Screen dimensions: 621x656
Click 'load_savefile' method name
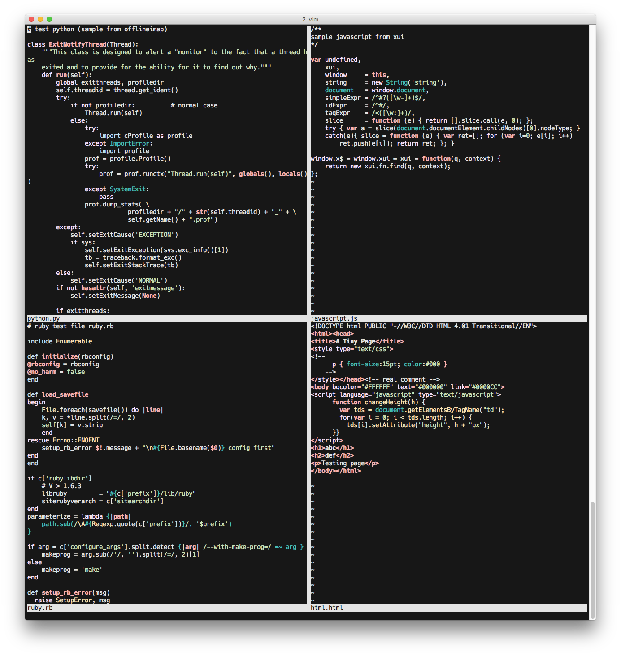[65, 394]
